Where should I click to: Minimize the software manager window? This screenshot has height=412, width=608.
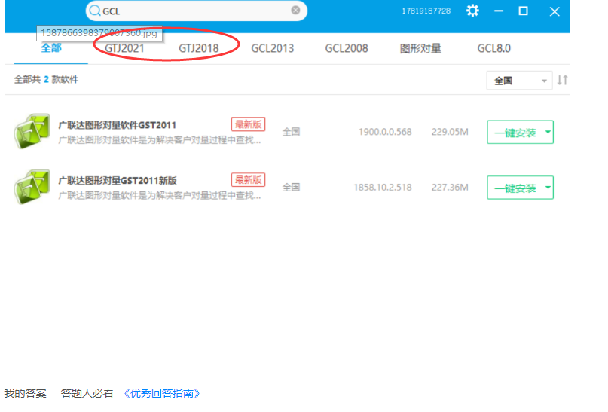(x=499, y=11)
